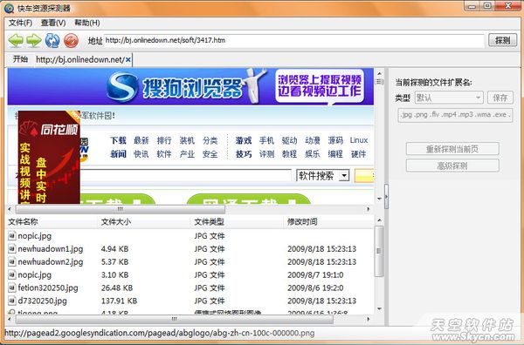
Task: Open the 评测 link on webpage
Action: (x=266, y=154)
